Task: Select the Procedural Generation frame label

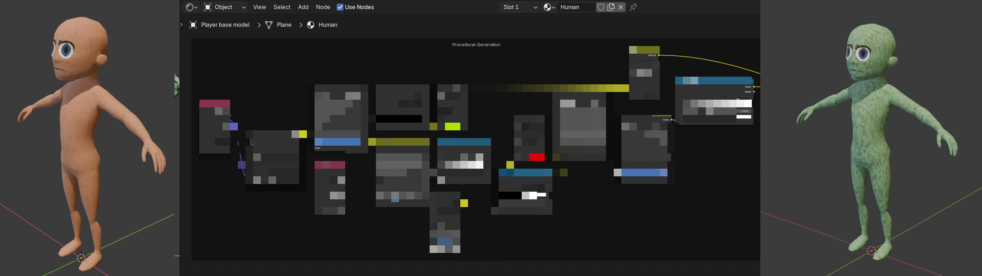Action: pyautogui.click(x=476, y=45)
